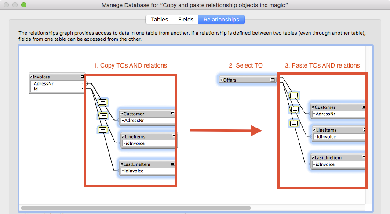The height and width of the screenshot is (214, 390).
Task: Click top equals operator box linked to Invoices
Action: pyautogui.click(x=102, y=102)
